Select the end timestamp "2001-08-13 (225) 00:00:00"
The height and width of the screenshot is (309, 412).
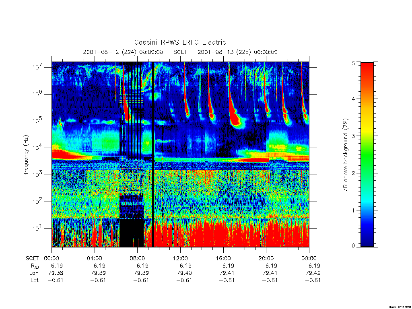coord(237,52)
